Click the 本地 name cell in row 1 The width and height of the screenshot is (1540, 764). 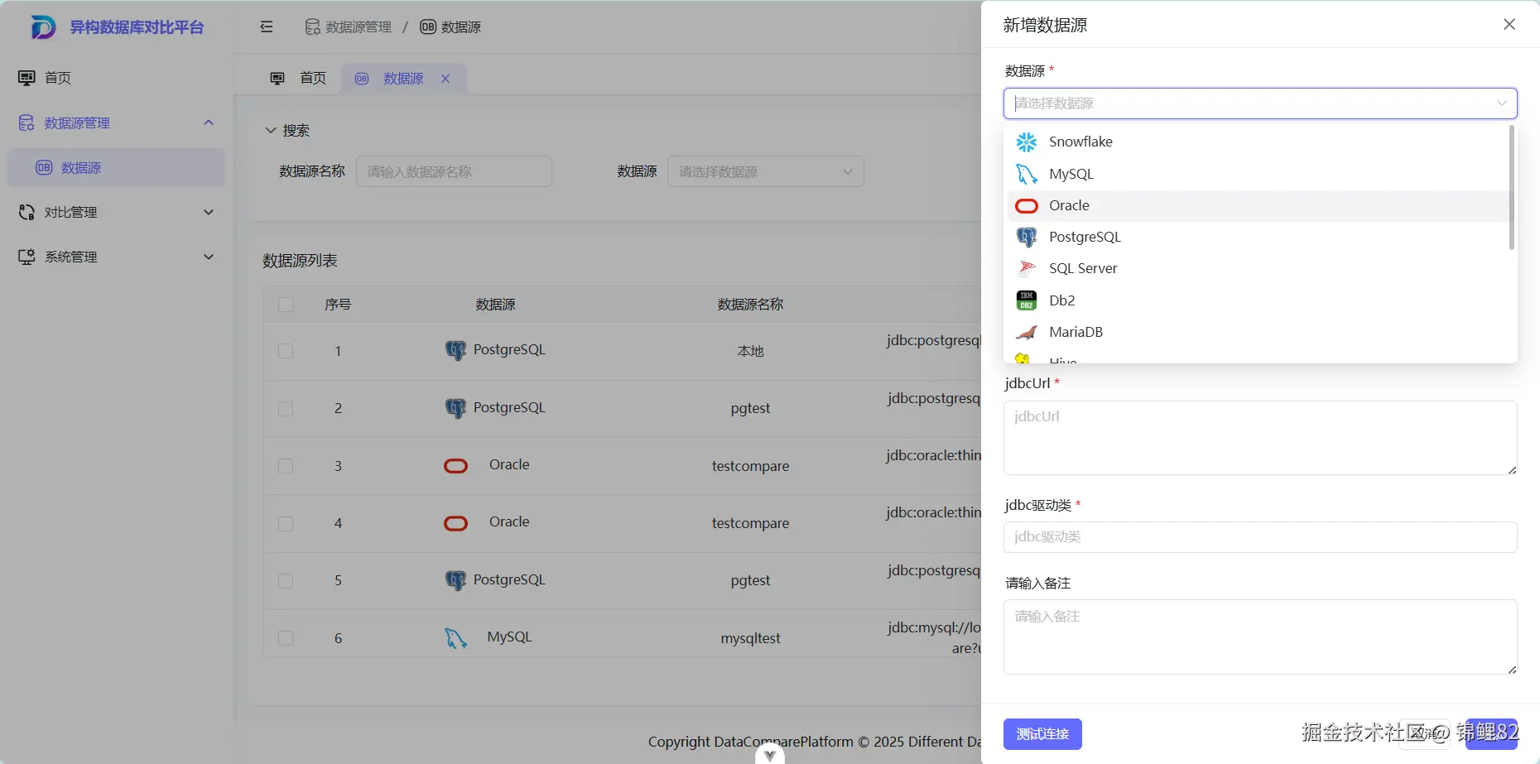click(750, 351)
